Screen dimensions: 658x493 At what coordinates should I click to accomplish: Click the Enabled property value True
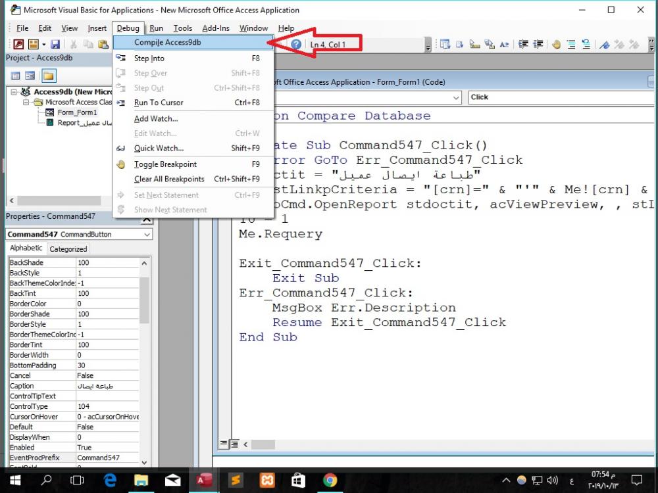pos(107,448)
